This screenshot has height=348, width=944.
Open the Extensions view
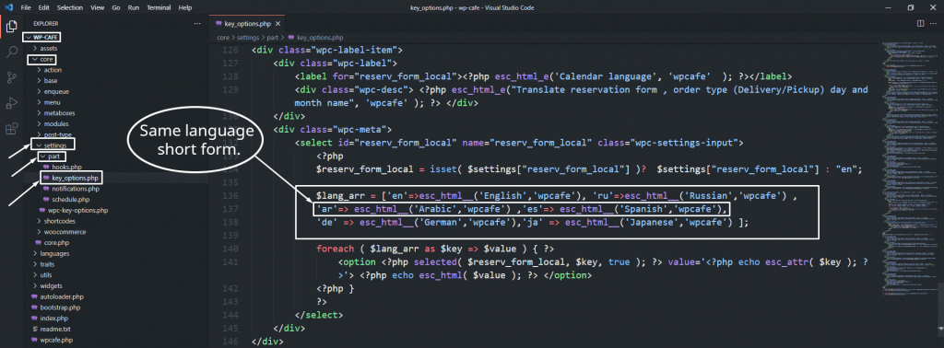[11, 129]
